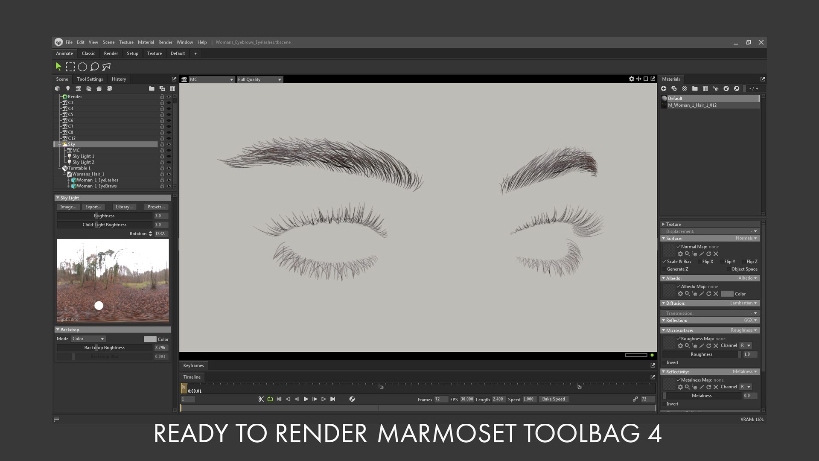The height and width of the screenshot is (461, 819).
Task: Add a turntable object in Scene toolbar
Action: click(109, 88)
